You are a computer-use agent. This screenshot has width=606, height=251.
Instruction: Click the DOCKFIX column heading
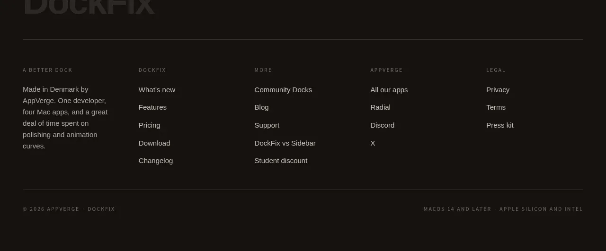(x=152, y=70)
